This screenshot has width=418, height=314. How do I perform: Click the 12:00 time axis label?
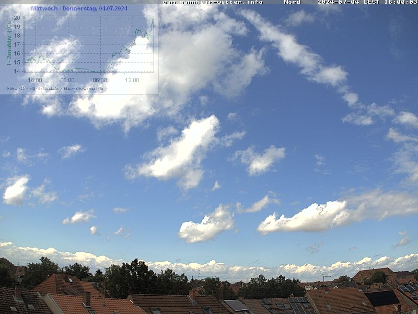pyautogui.click(x=132, y=80)
